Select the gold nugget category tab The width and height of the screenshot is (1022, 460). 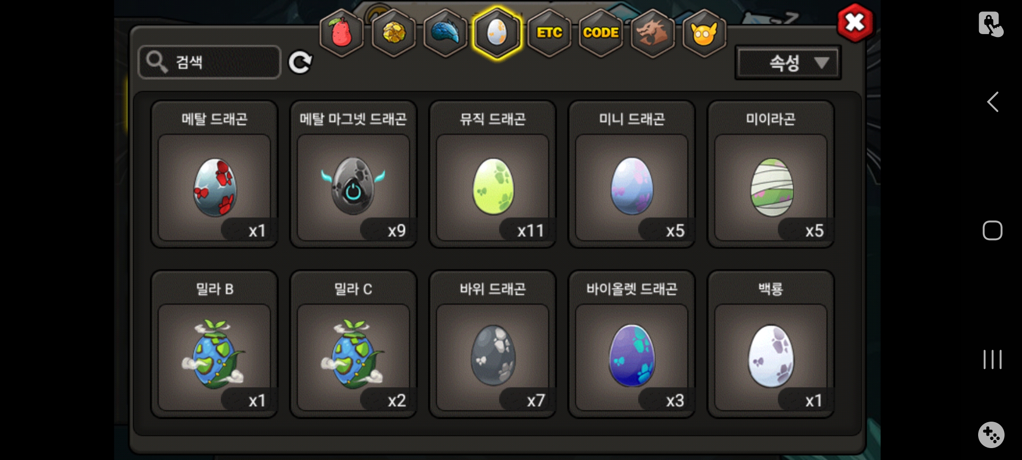[x=394, y=33]
